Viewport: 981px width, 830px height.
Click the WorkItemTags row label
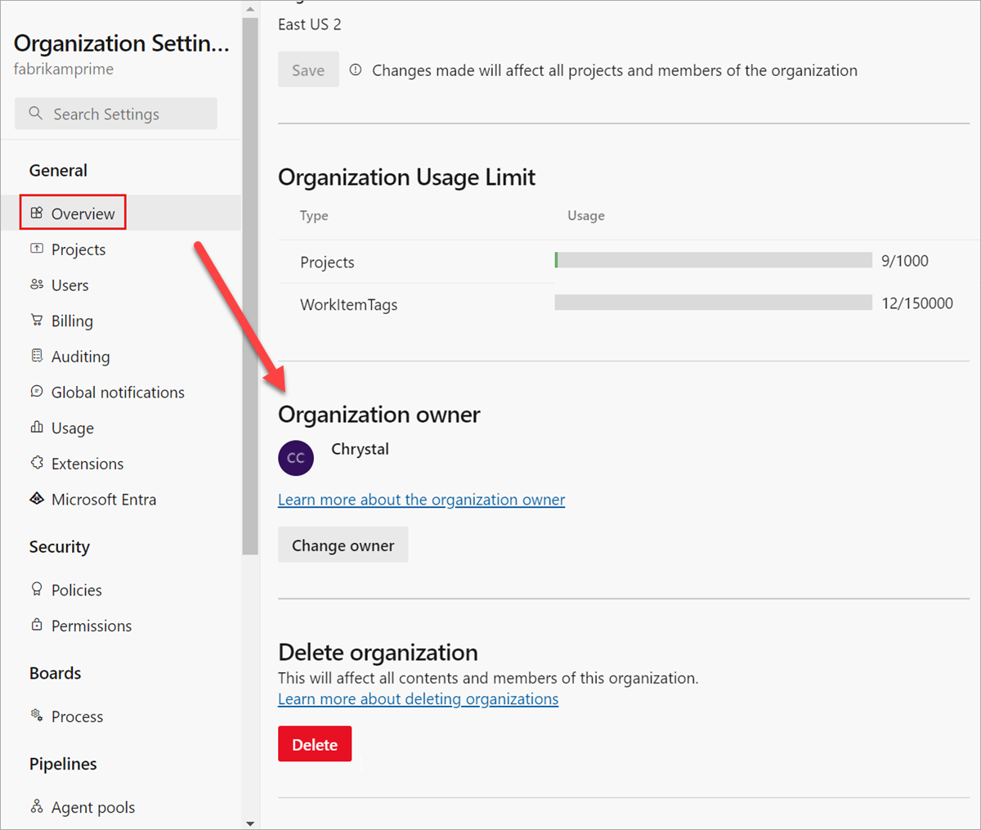click(349, 305)
